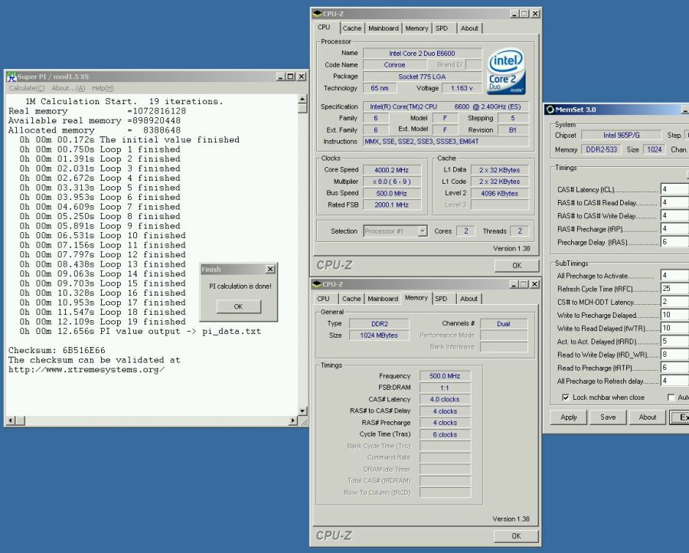Image resolution: width=689 pixels, height=553 pixels.
Task: Open the About tab in the CPU-Z memory window
Action: pos(469,299)
